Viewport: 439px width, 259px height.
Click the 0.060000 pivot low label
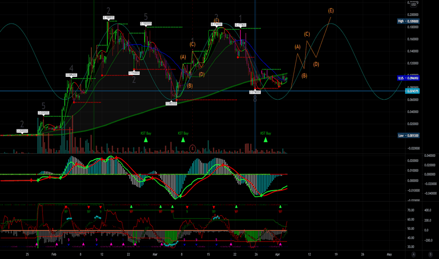171,103
